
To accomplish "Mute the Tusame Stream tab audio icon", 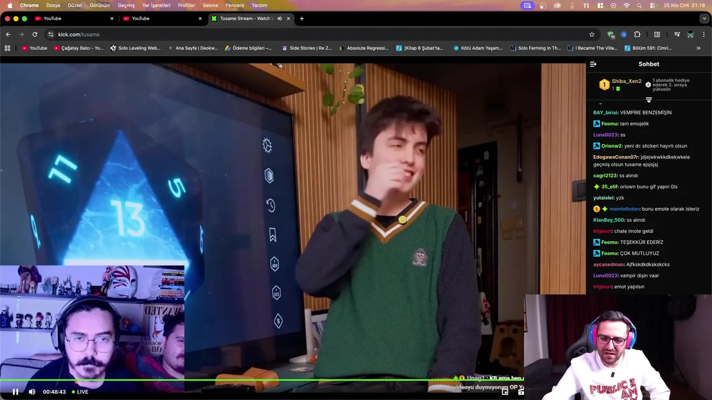I will pos(279,18).
